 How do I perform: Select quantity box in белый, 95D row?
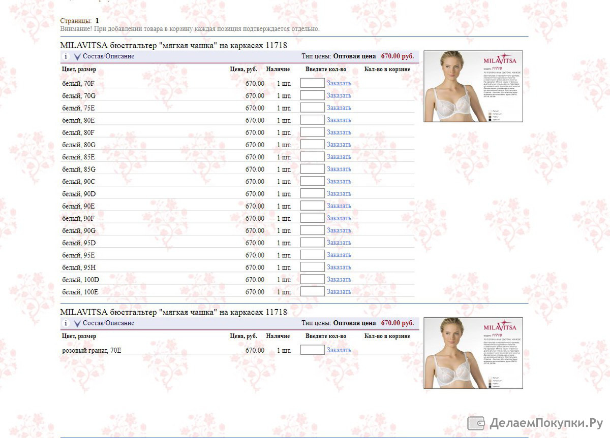313,243
